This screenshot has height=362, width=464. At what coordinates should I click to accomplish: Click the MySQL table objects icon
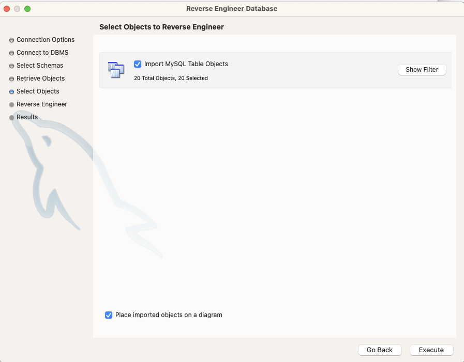(116, 70)
